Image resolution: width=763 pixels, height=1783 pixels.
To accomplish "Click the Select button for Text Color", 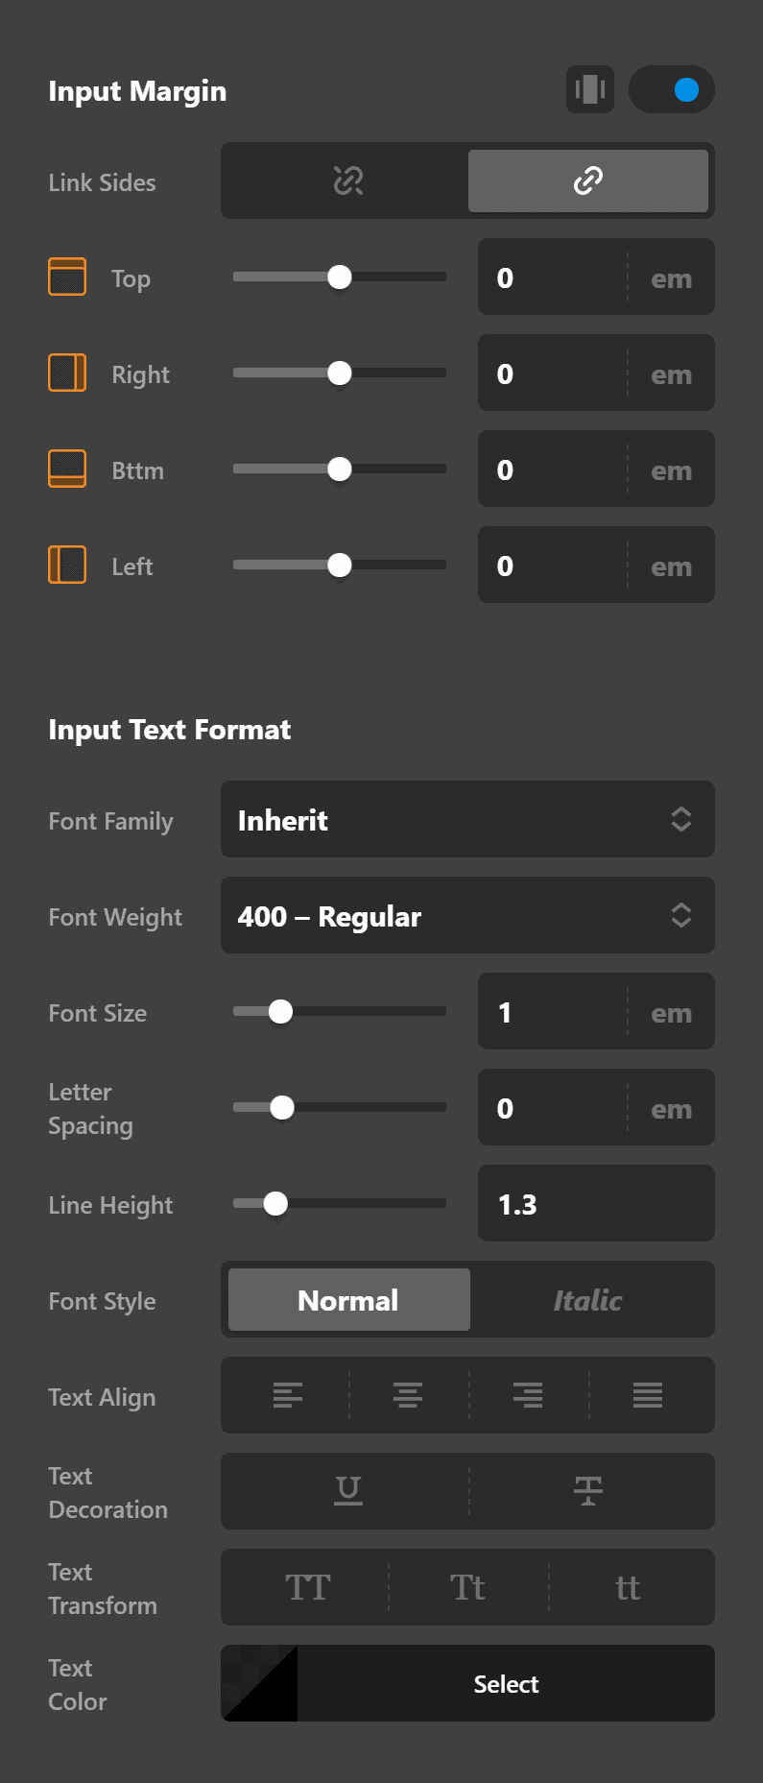I will pos(506,1683).
